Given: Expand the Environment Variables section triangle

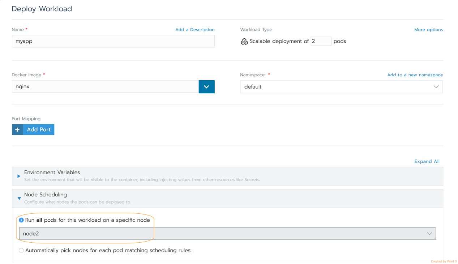Looking at the screenshot, I should pos(19,176).
